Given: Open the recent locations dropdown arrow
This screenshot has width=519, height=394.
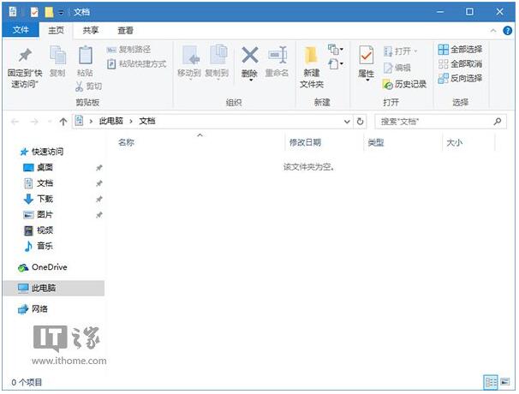Looking at the screenshot, I should coord(50,122).
